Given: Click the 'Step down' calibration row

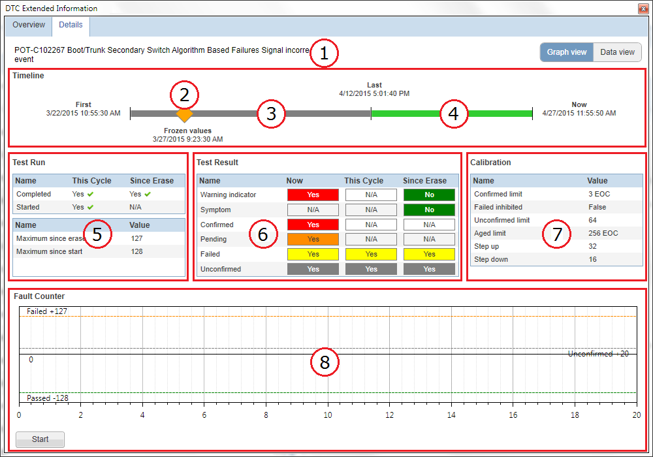Looking at the screenshot, I should [x=557, y=259].
